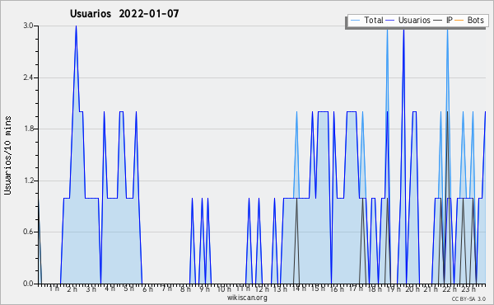Click the '17 h' x-axis label
This screenshot has height=305, width=494.
coord(356,289)
